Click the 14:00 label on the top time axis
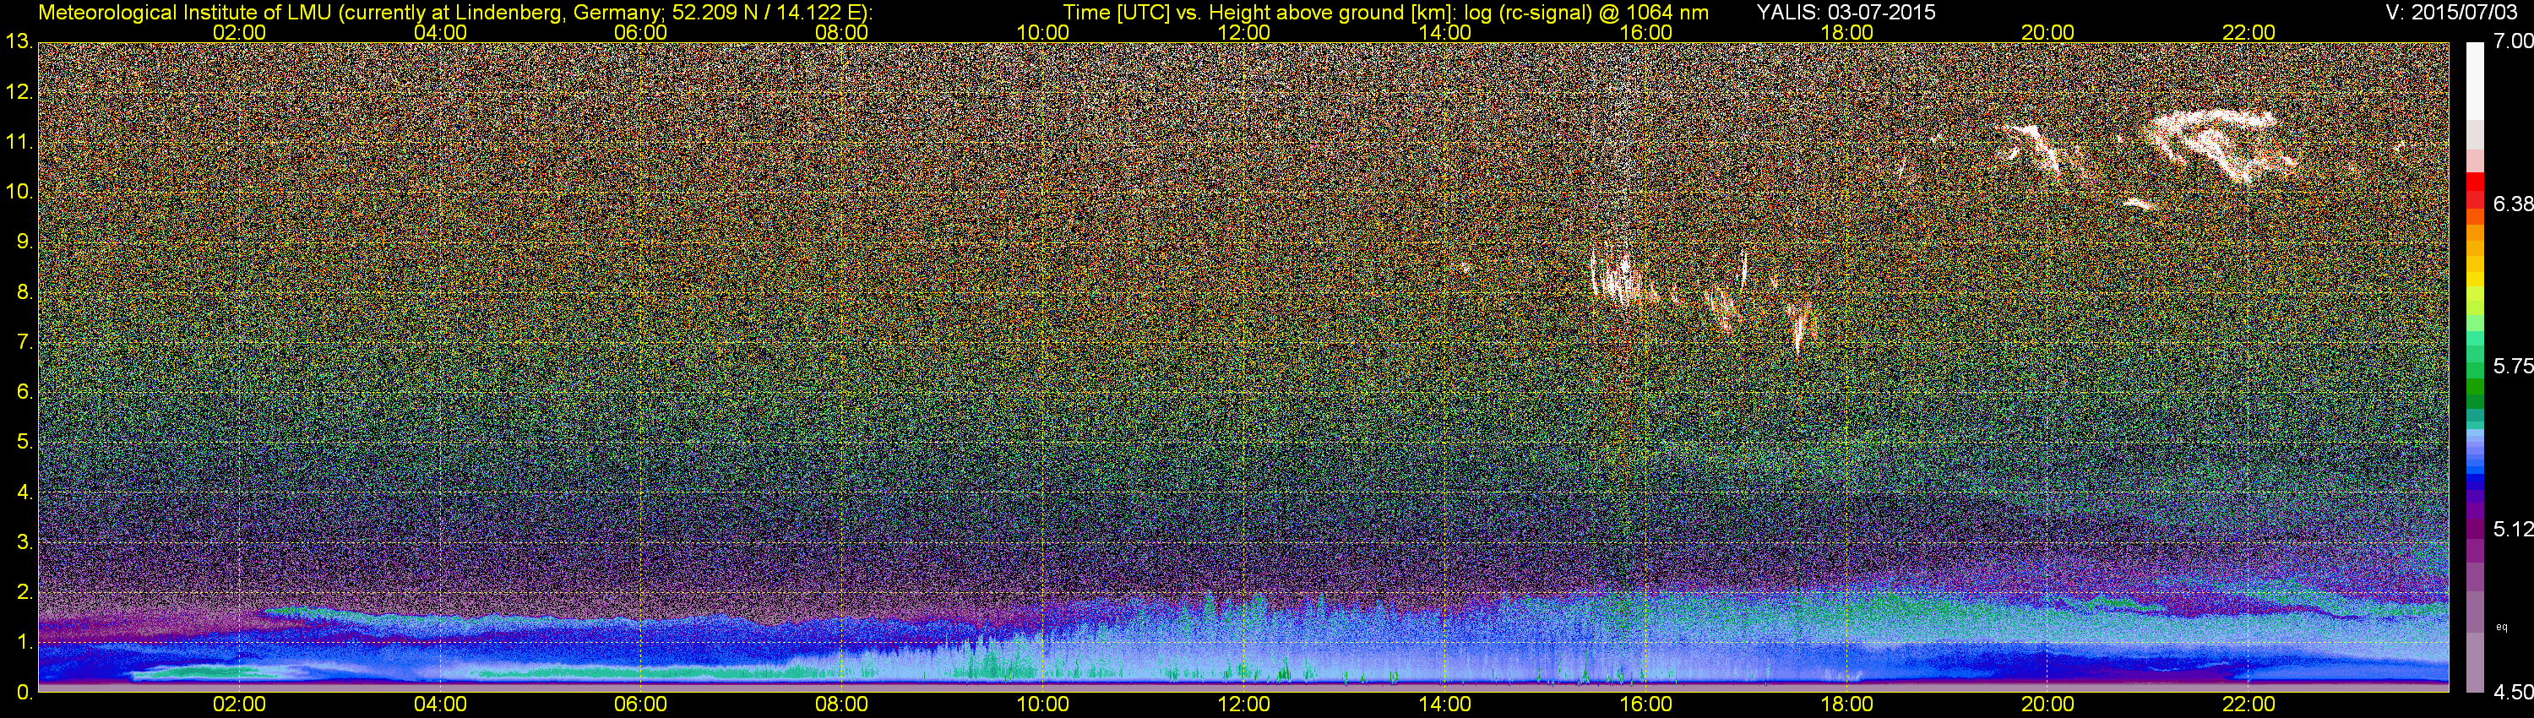 point(1444,32)
